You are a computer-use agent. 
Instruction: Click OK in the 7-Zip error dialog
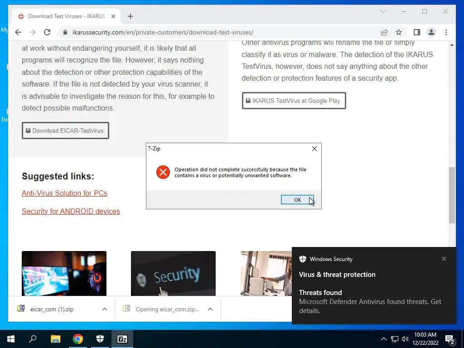[x=297, y=200]
